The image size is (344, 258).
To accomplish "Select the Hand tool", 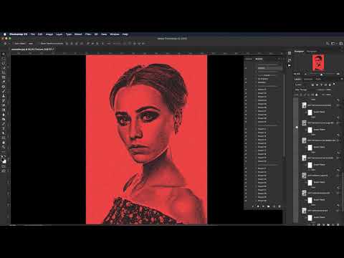I will click(4, 143).
